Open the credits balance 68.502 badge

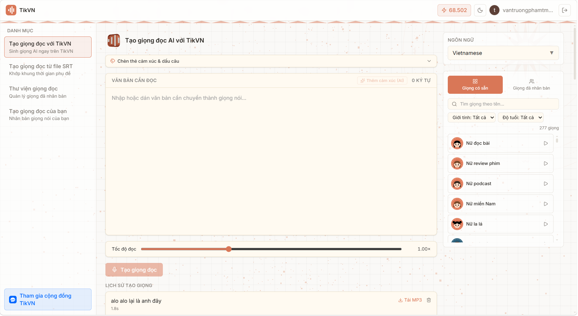click(454, 10)
